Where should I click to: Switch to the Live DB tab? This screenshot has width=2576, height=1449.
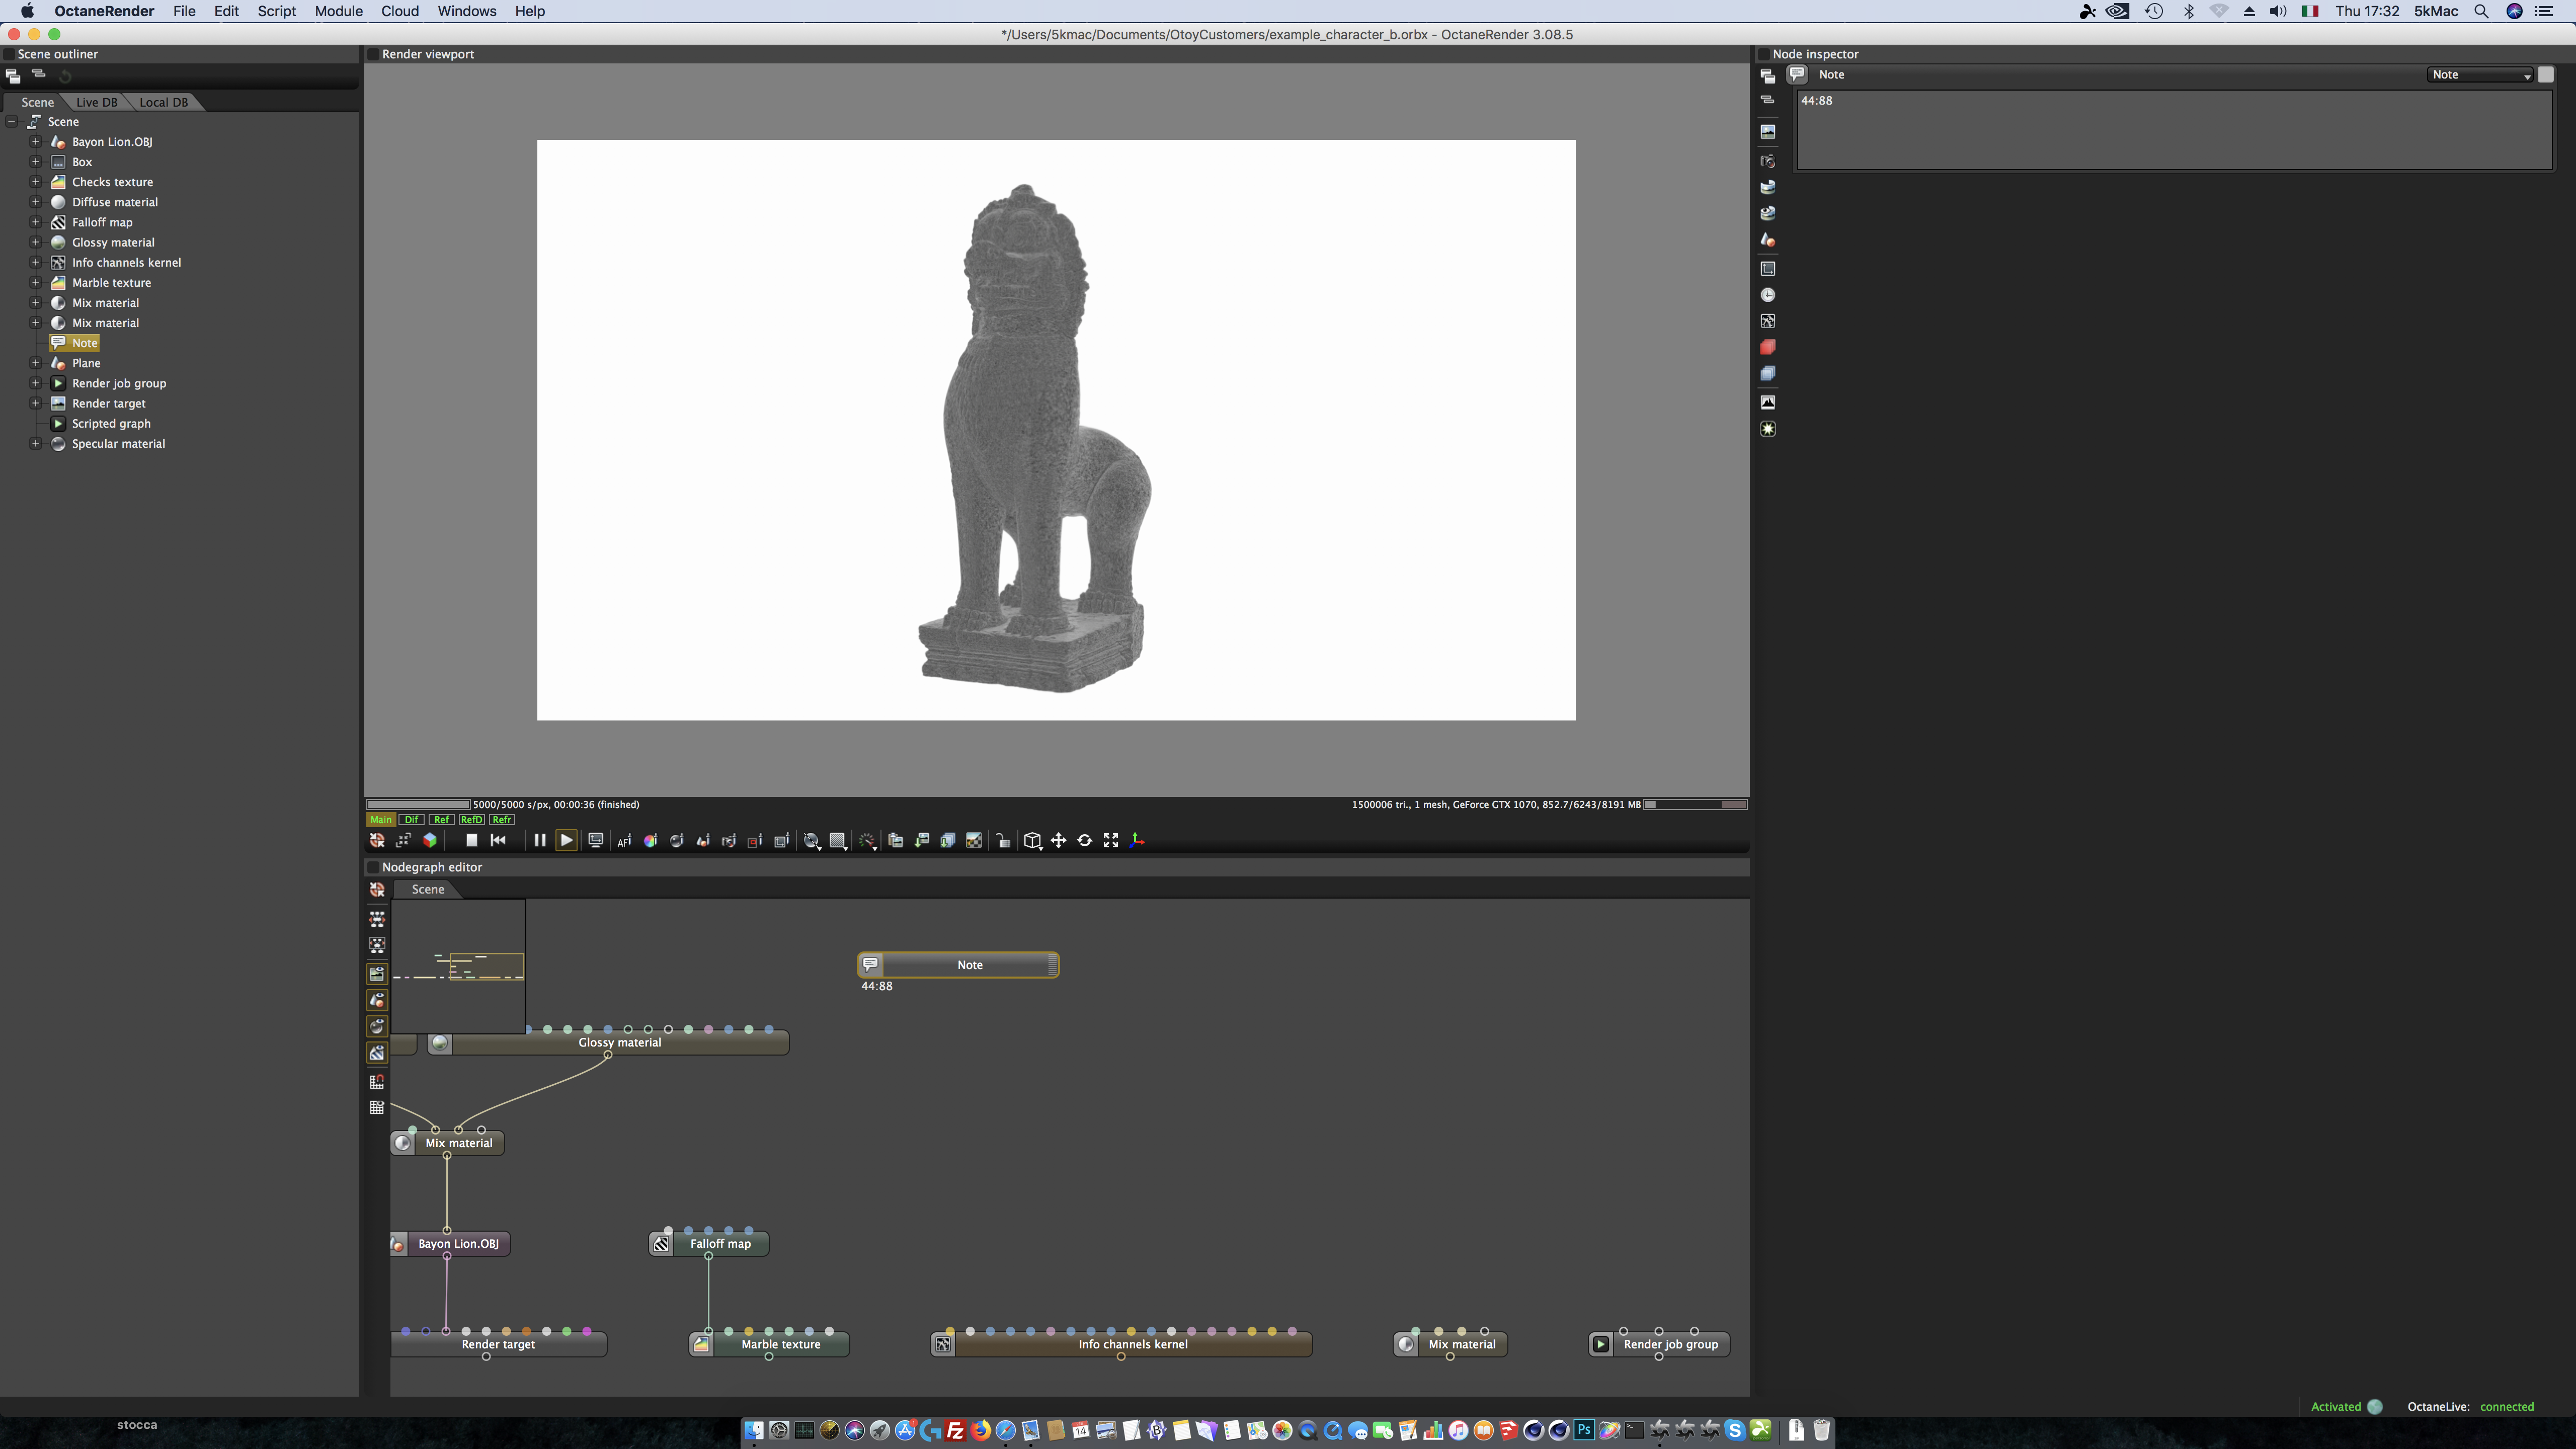click(x=96, y=102)
